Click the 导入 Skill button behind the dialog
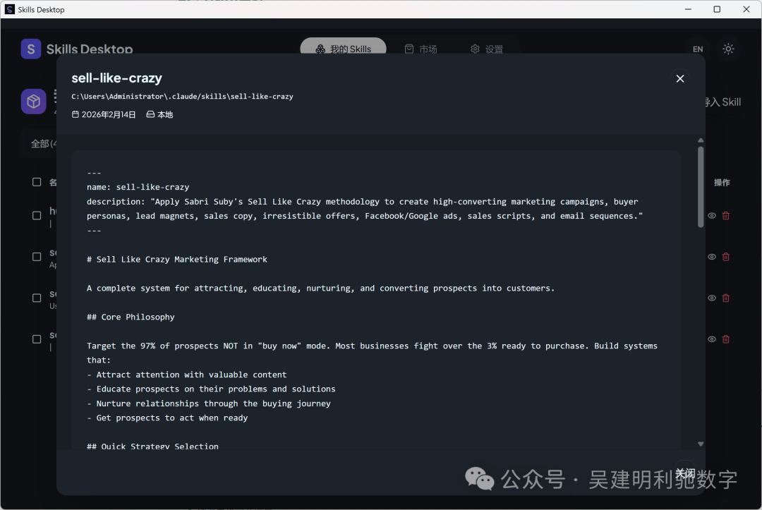 coord(722,102)
